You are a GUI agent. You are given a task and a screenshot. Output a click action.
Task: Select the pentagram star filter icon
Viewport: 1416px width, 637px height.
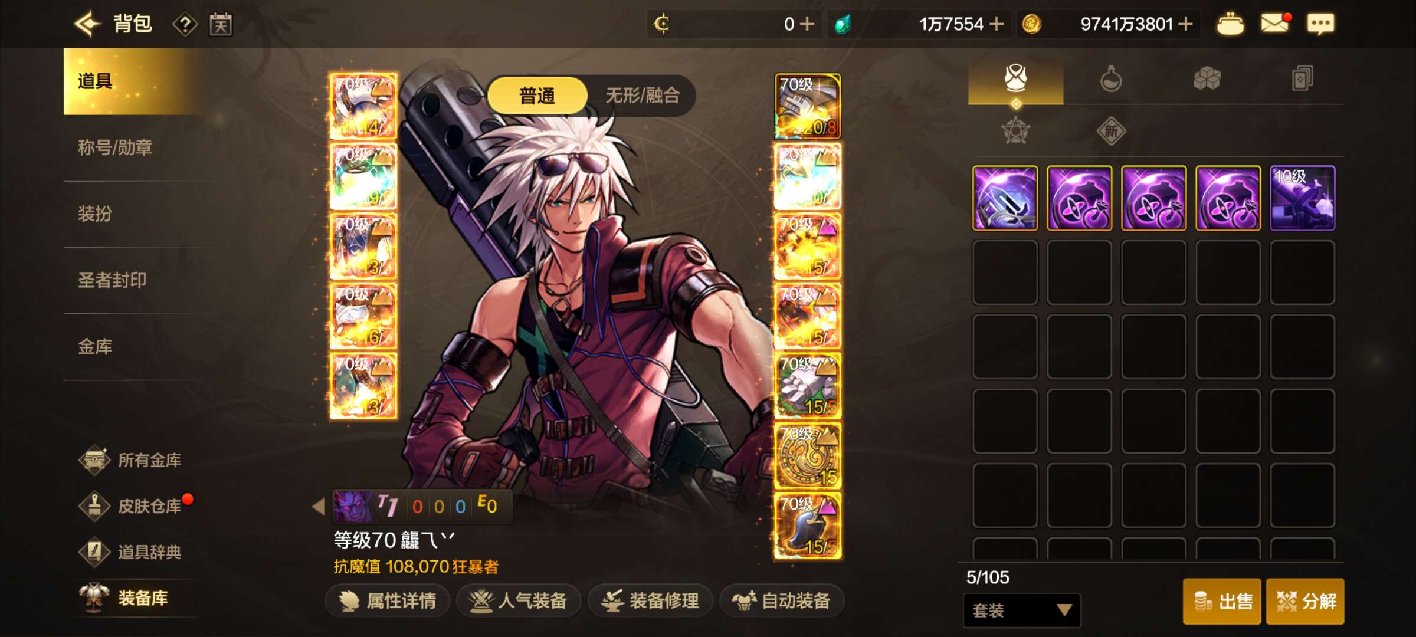click(1016, 131)
